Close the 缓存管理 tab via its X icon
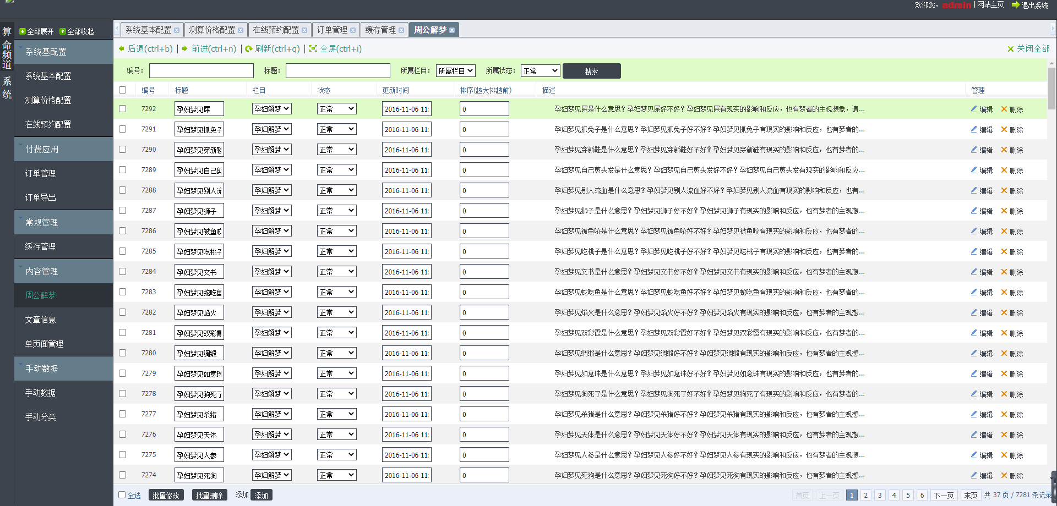 pyautogui.click(x=401, y=30)
